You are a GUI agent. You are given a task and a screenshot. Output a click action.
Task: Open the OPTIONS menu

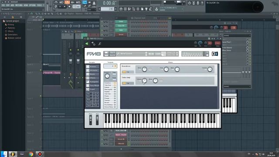pyautogui.click(x=32, y=5)
